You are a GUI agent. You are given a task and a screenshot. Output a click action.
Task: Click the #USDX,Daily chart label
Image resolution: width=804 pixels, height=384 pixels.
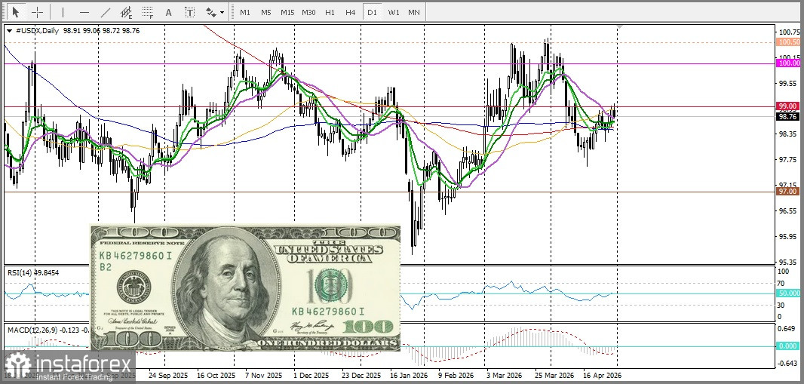(x=38, y=31)
